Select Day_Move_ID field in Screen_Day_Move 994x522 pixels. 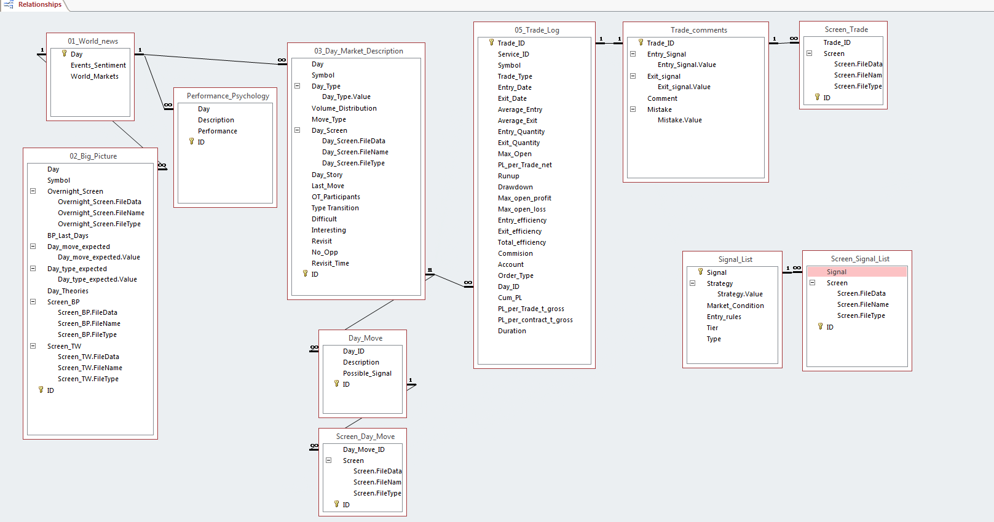coord(364,449)
